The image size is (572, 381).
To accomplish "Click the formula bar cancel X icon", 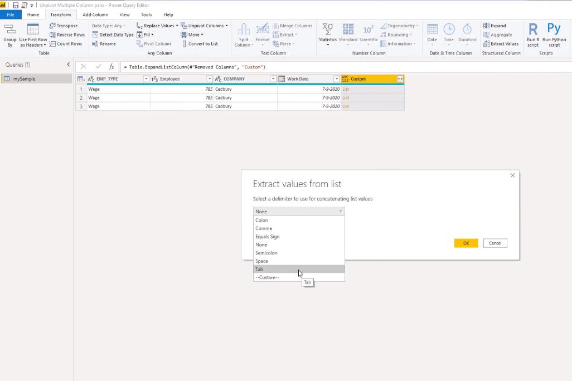I will (84, 67).
